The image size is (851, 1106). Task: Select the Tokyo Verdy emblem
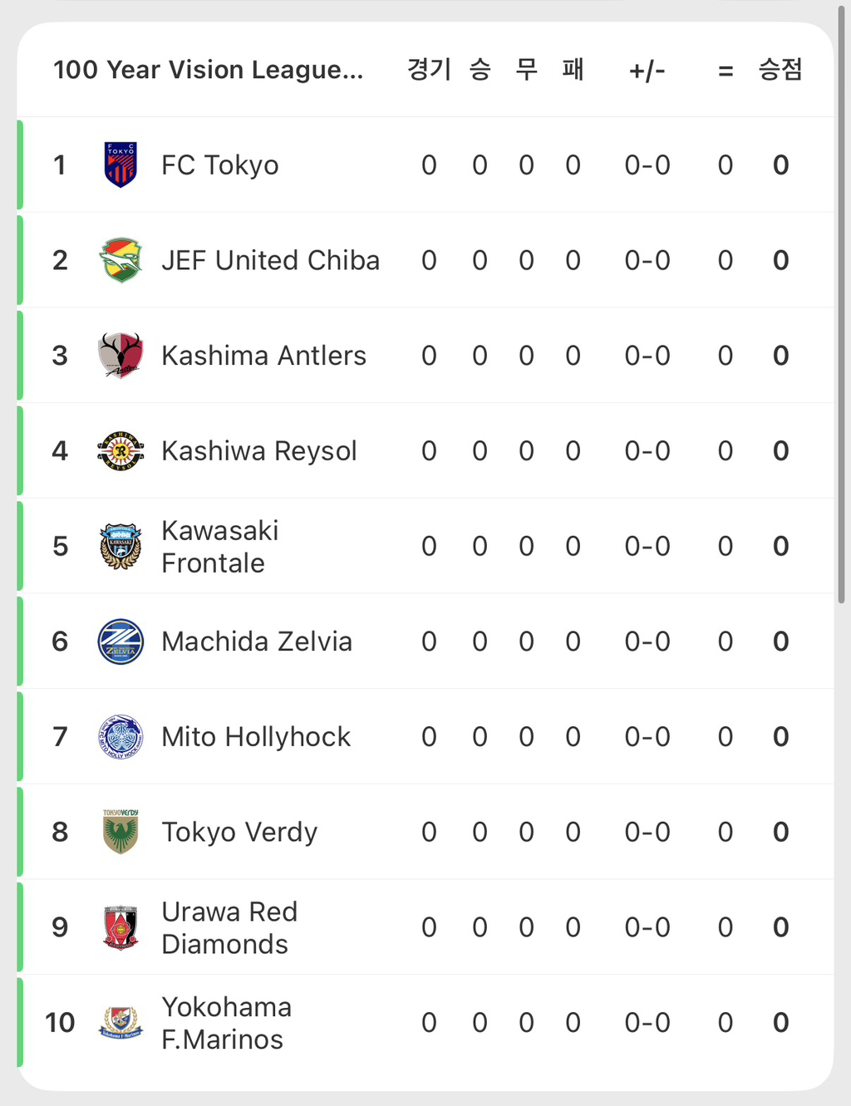(x=121, y=832)
